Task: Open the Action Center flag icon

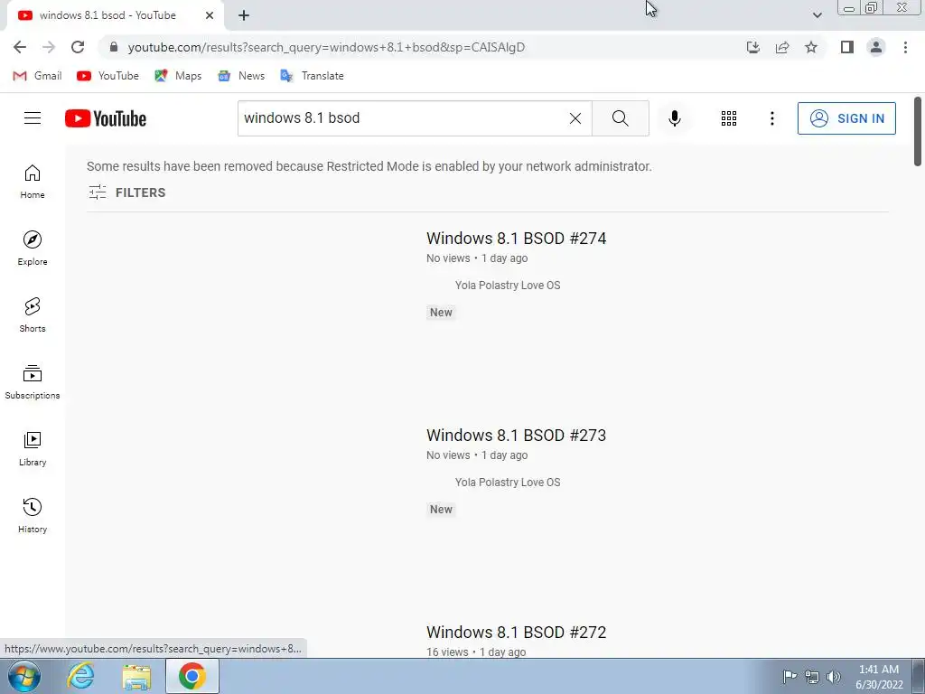Action: 790,677
